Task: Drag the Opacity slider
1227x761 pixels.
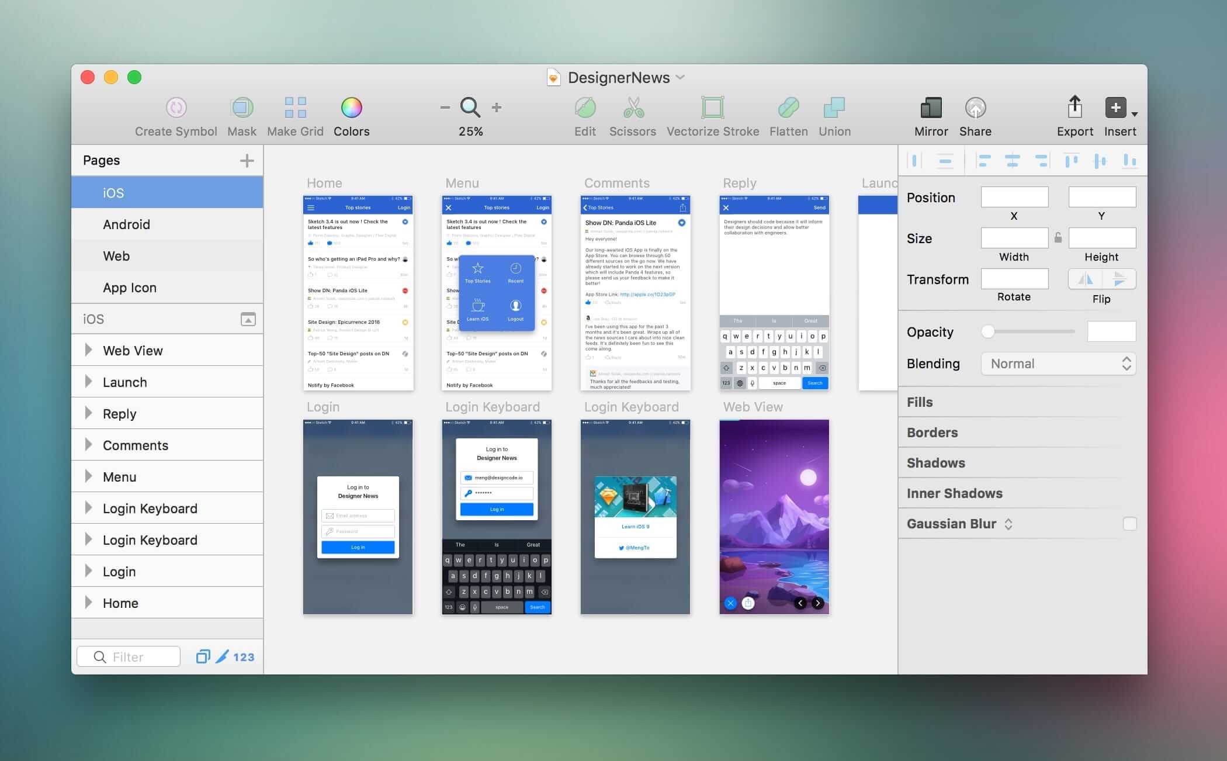Action: click(x=989, y=332)
